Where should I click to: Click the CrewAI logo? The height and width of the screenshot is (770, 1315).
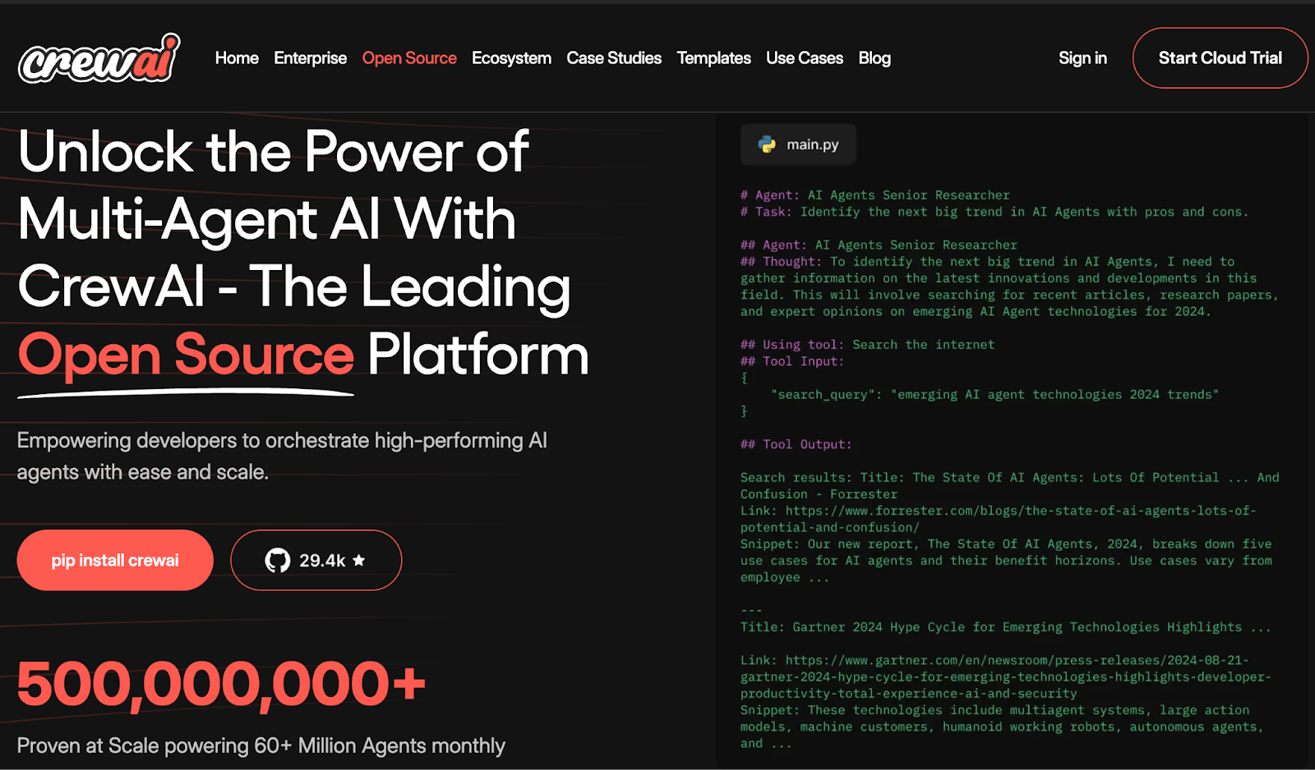[x=99, y=59]
